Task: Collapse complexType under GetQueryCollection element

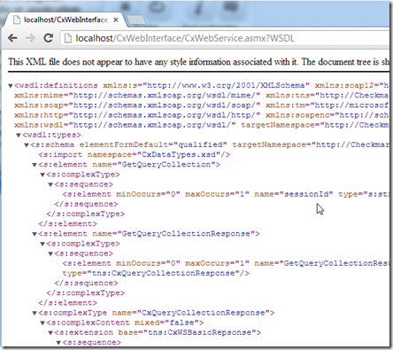Action: (x=42, y=175)
